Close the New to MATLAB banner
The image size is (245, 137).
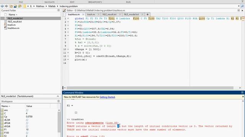tap(243, 97)
